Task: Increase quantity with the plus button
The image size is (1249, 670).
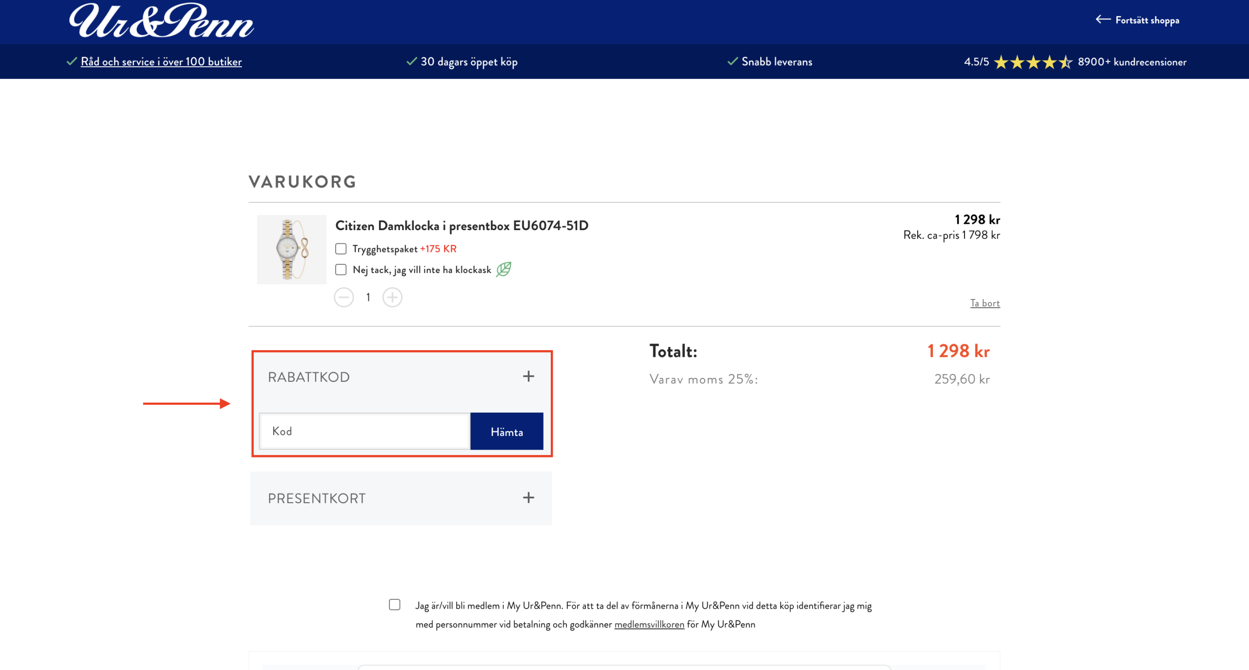Action: coord(392,297)
